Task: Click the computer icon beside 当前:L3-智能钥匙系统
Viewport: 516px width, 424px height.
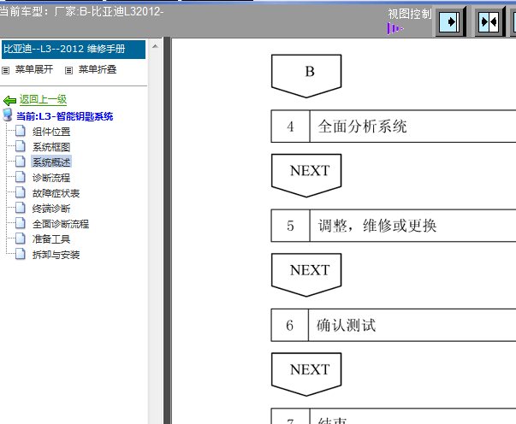Action: coord(8,115)
